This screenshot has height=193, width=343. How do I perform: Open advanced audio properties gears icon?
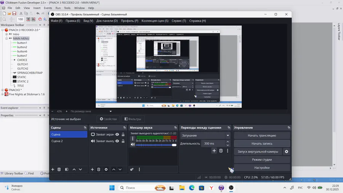click(132, 169)
